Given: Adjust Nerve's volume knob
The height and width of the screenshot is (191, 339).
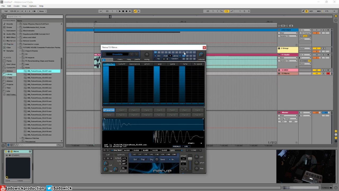Looking at the screenshot, I should pyautogui.click(x=201, y=55).
